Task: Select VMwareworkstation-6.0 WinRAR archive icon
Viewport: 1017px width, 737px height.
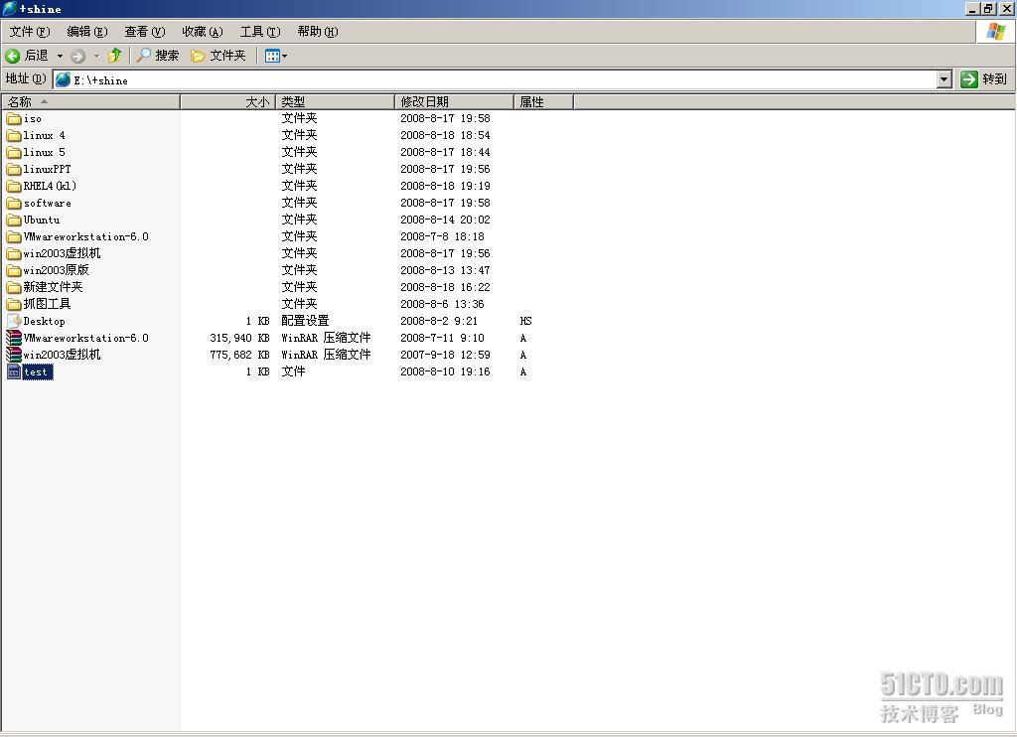Action: (x=14, y=338)
